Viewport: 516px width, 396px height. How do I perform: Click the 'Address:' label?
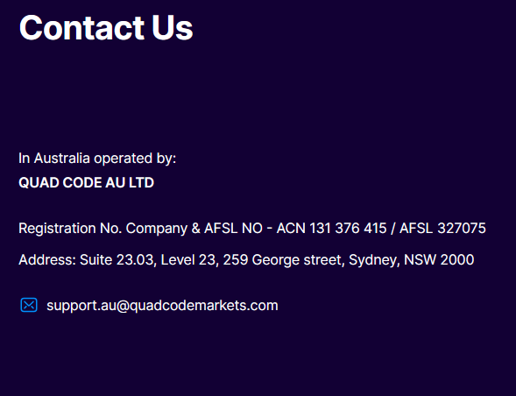tap(47, 260)
